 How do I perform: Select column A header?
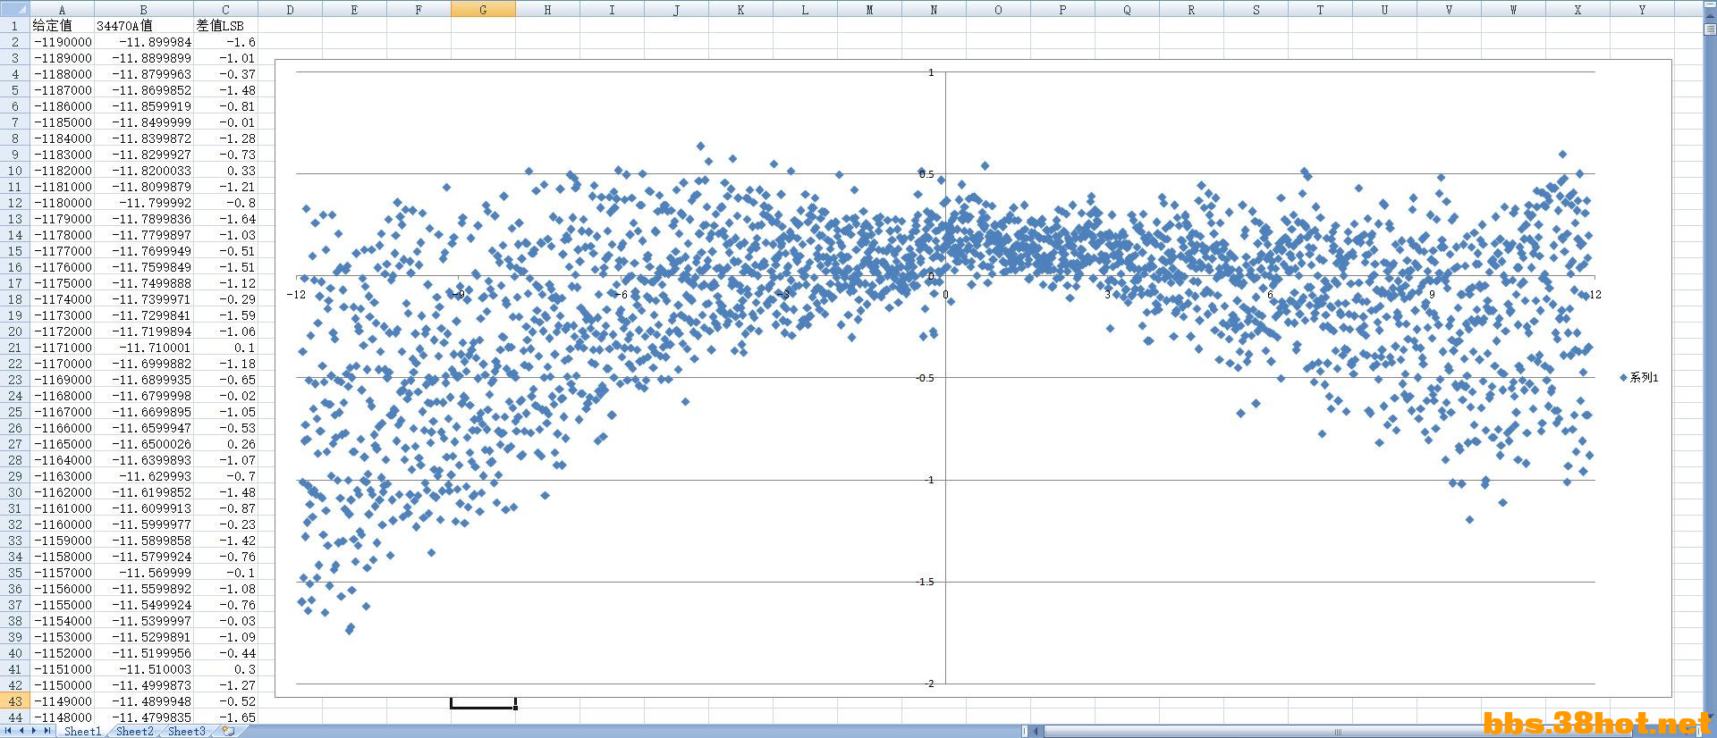click(x=62, y=9)
